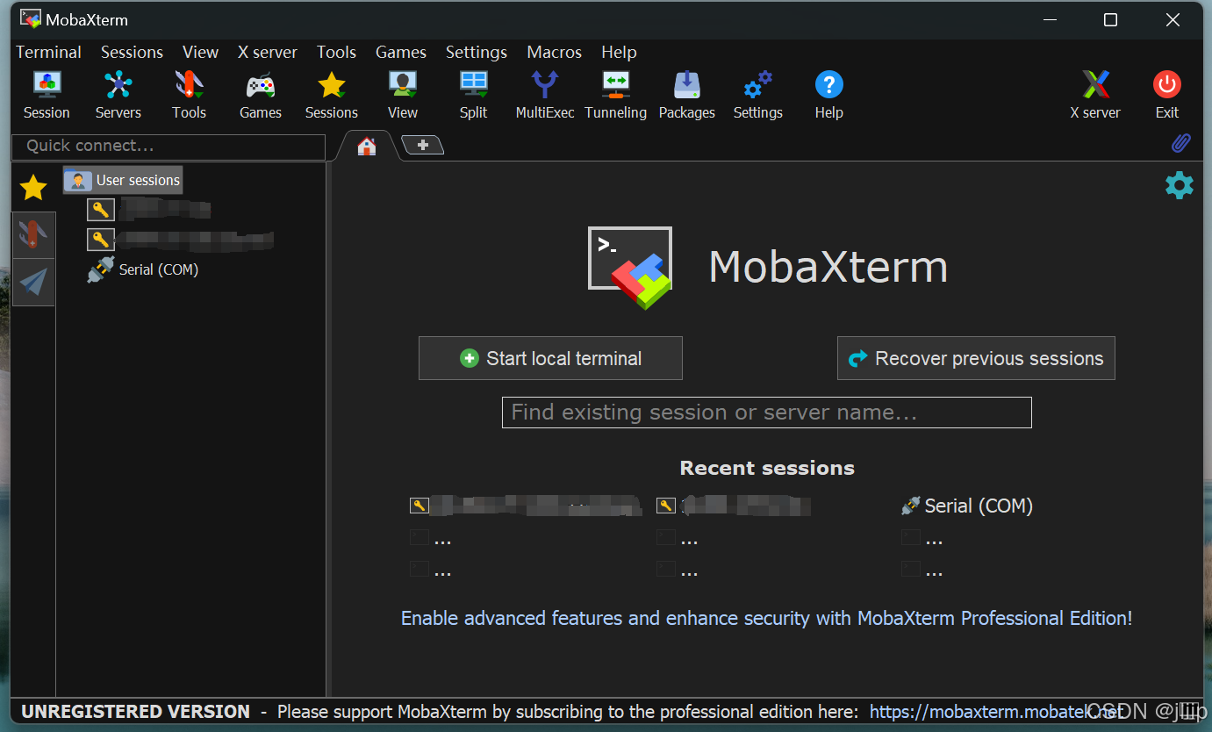The image size is (1212, 732).
Task: Open the X server menu
Action: (x=267, y=52)
